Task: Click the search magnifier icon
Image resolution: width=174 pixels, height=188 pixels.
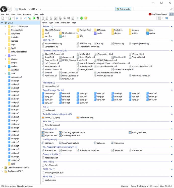Action: tap(171, 9)
